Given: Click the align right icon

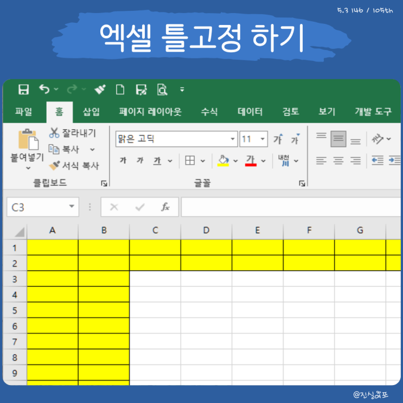Looking at the screenshot, I should [x=355, y=161].
